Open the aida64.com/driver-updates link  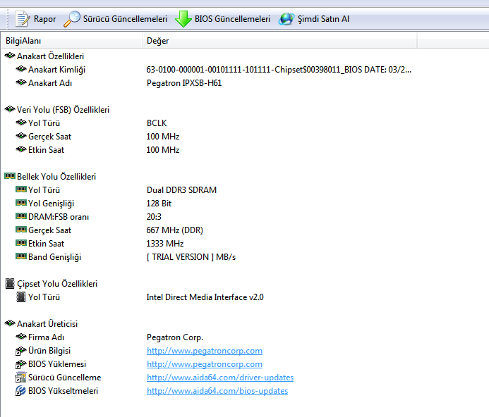point(220,378)
